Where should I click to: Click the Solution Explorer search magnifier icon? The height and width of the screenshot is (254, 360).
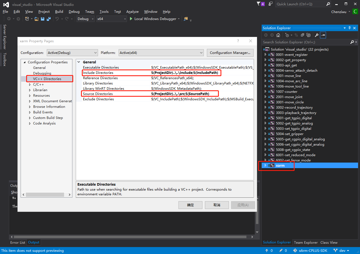352,42
